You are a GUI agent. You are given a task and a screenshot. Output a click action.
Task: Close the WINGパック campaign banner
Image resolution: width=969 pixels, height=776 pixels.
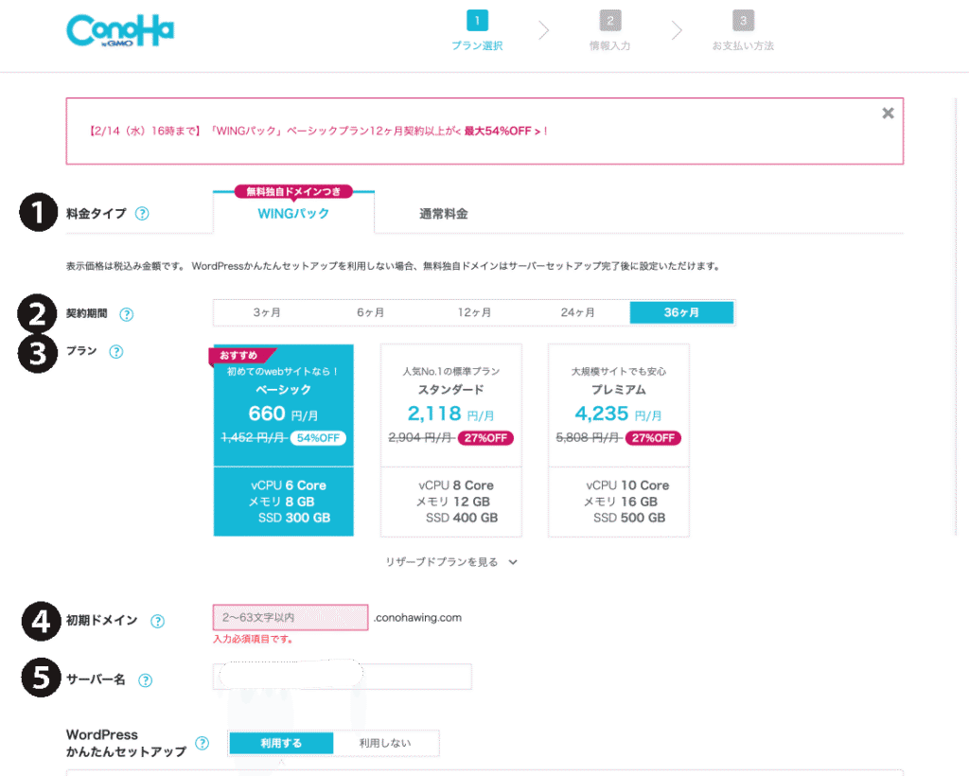coord(887,113)
